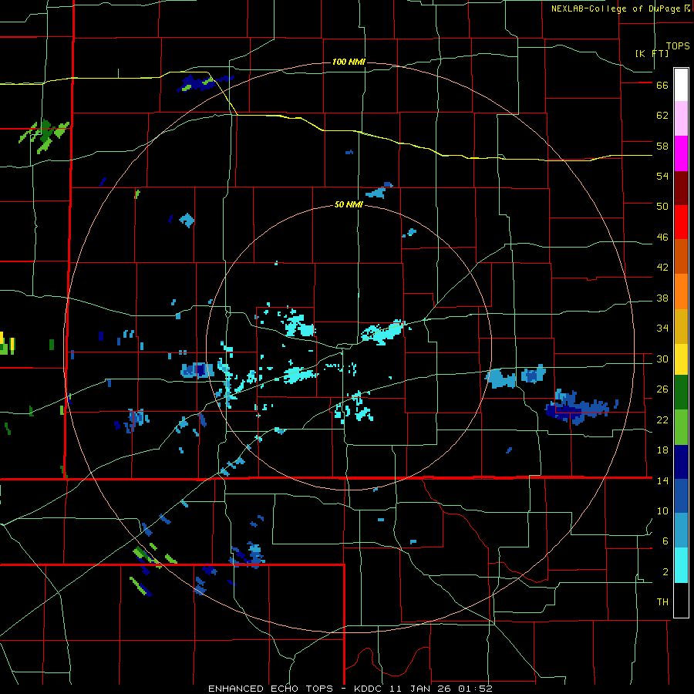This screenshot has height=694, width=694.
Task: Click the "11 JAN 26" date in the caption
Action: click(x=422, y=689)
